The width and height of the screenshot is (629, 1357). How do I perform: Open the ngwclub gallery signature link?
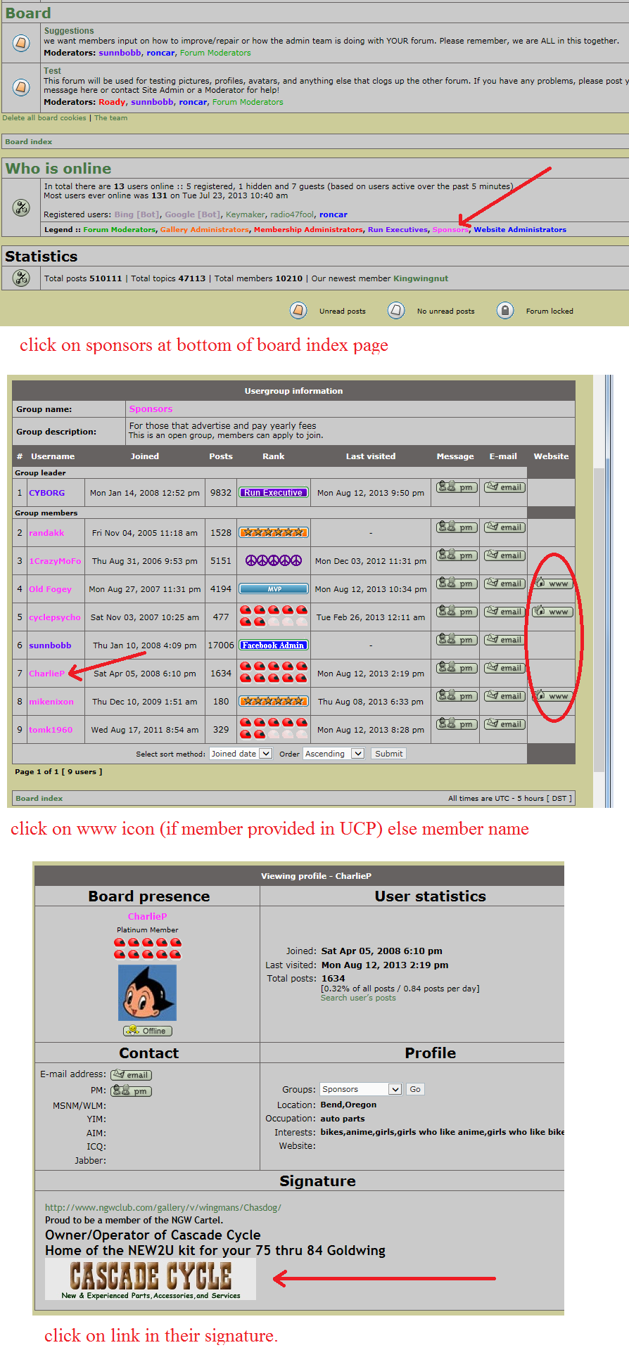pos(163,1208)
